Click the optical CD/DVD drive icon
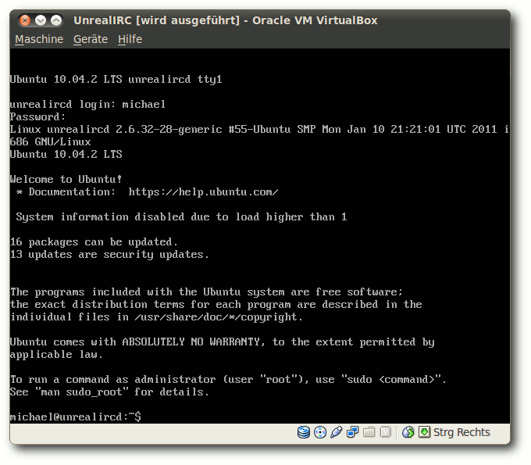The image size is (531, 465). coord(320,432)
